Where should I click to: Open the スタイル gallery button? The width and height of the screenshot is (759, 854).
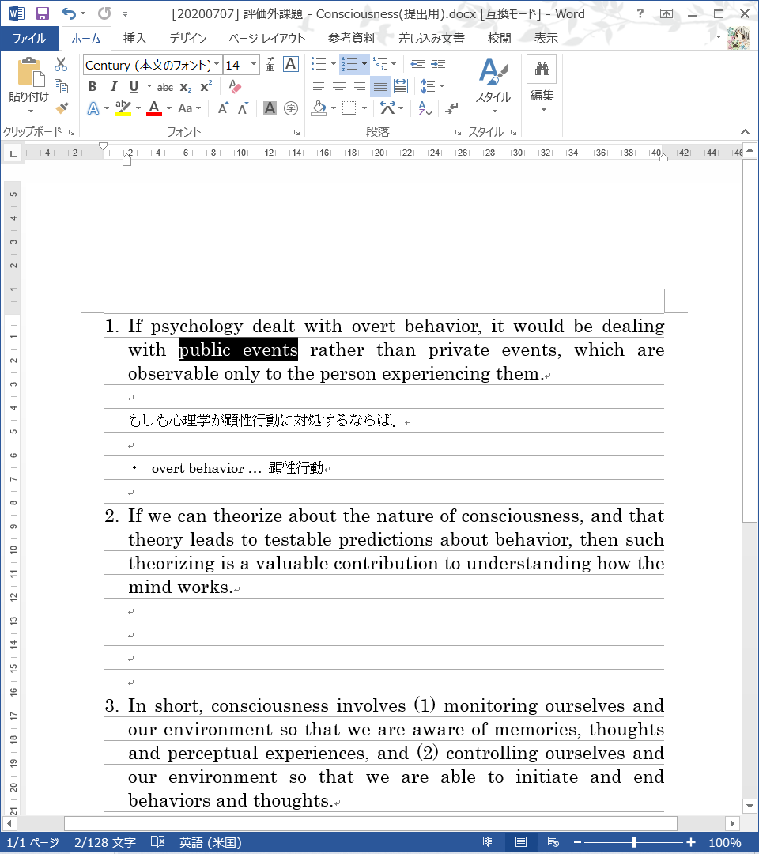(x=493, y=83)
